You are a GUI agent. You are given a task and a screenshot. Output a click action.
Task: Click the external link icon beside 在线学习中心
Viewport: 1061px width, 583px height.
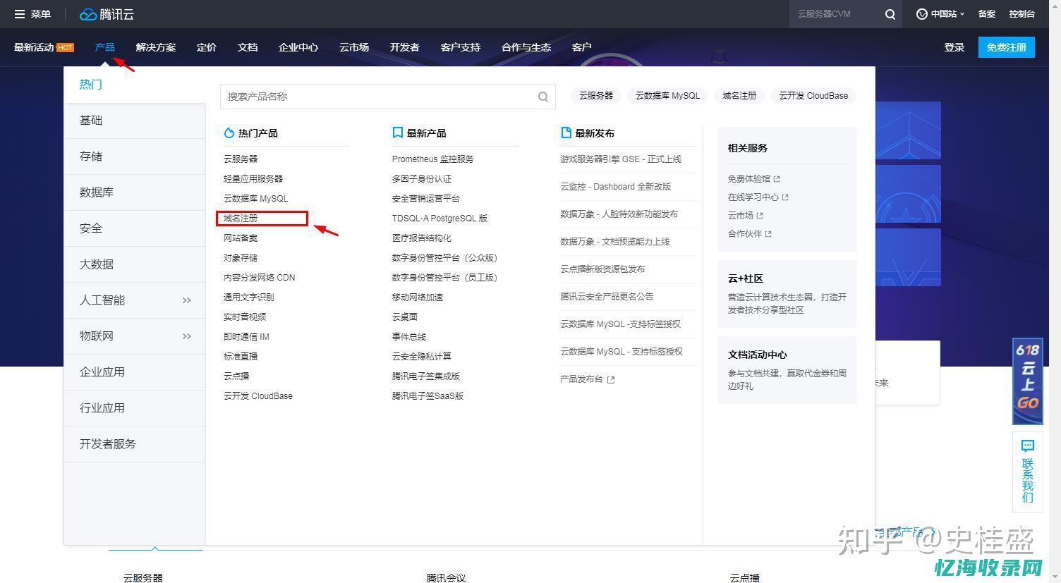click(x=785, y=197)
